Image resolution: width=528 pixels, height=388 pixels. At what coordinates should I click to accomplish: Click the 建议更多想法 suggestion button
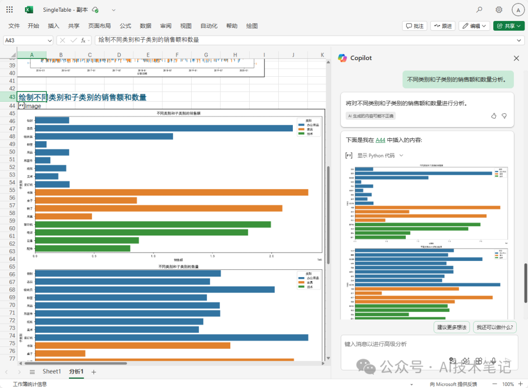(x=452, y=327)
